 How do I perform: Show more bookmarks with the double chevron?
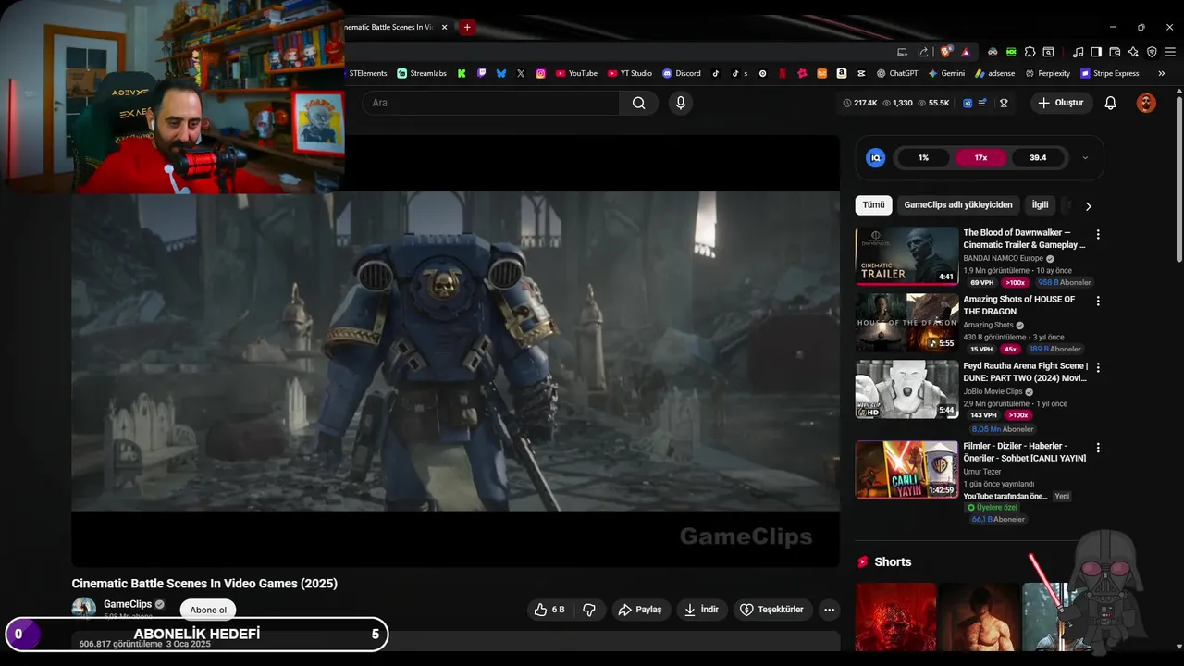pyautogui.click(x=1161, y=73)
